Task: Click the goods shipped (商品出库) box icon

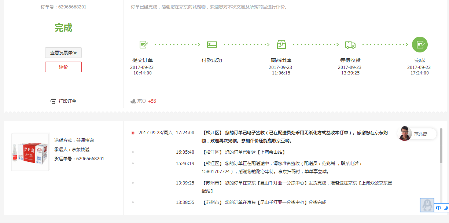Action: pyautogui.click(x=281, y=45)
